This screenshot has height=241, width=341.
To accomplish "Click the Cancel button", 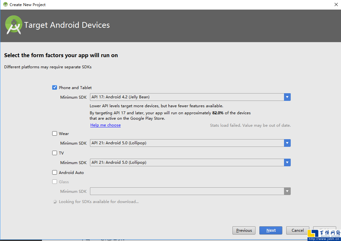I will [x=297, y=230].
